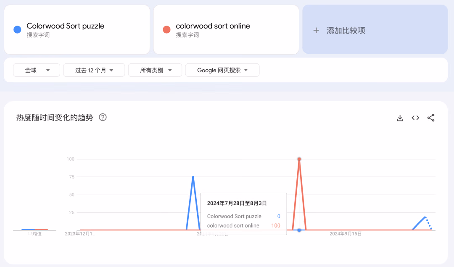Screen dimensions: 454x267
Task: Open the embed code icon
Action: [x=415, y=118]
